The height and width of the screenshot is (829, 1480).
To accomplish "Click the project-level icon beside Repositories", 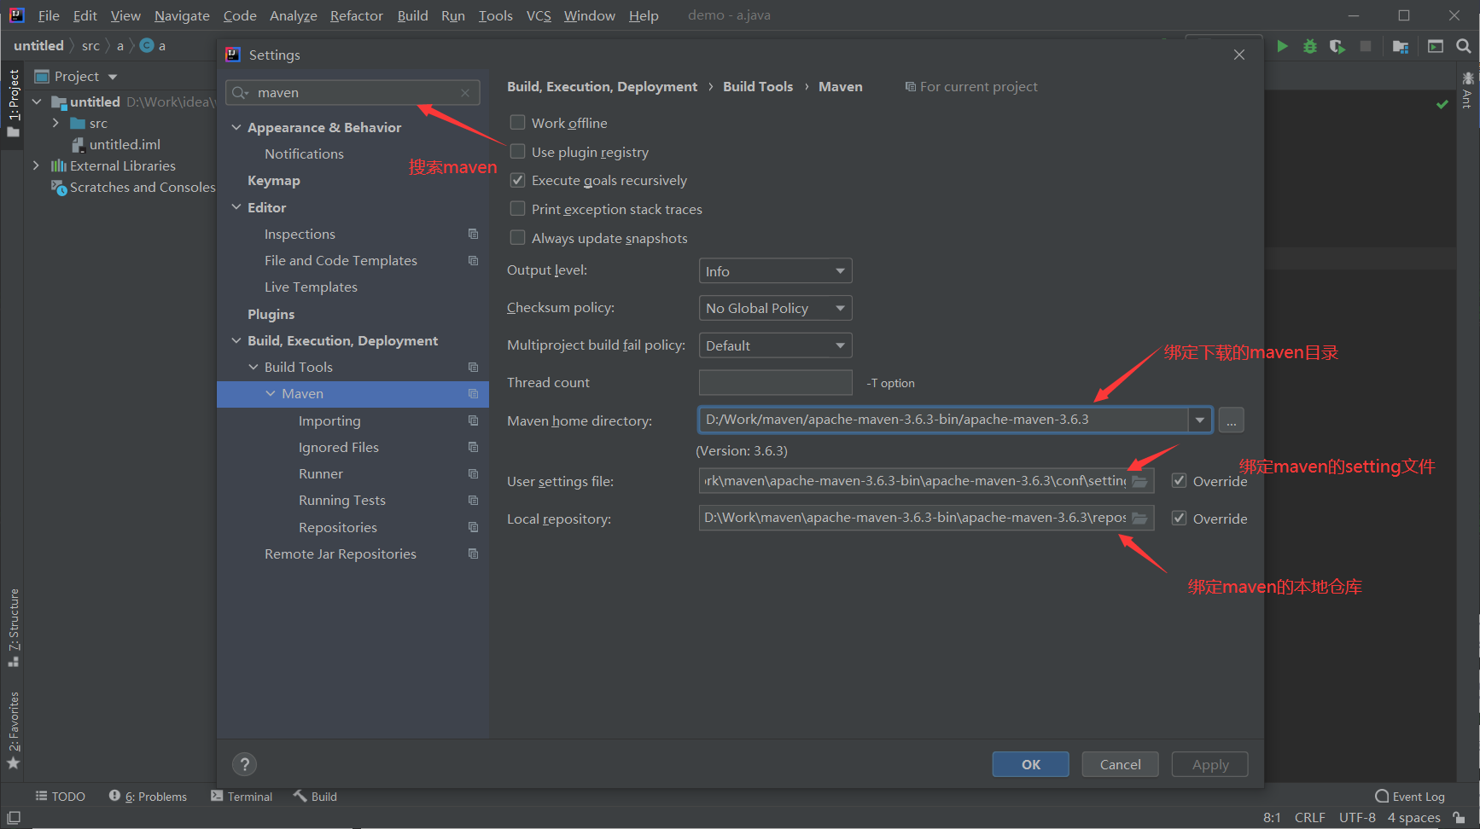I will pyautogui.click(x=473, y=527).
